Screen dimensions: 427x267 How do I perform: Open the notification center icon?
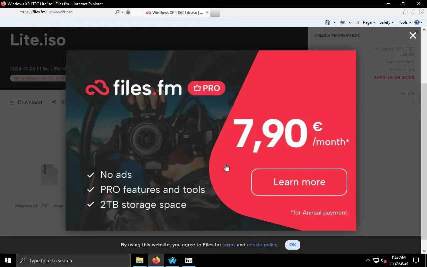click(416, 260)
